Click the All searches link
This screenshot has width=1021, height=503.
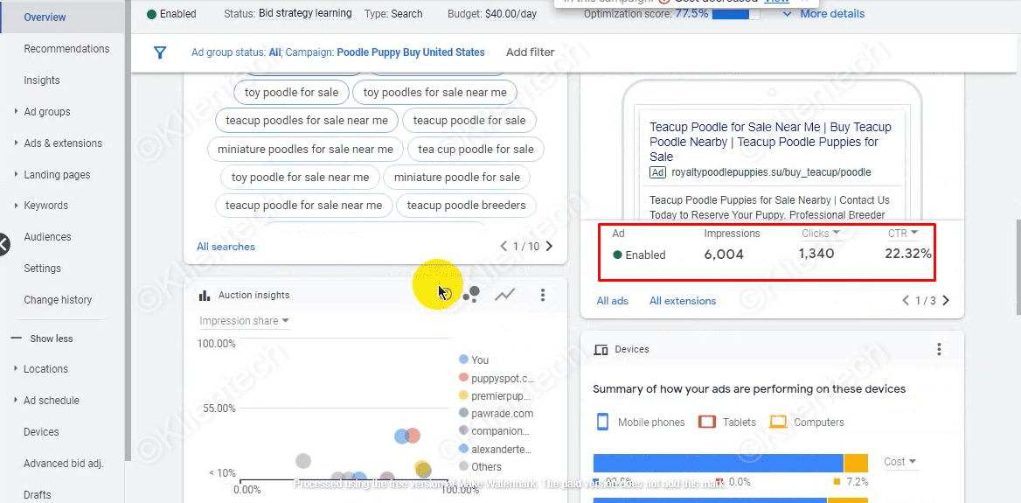(226, 247)
